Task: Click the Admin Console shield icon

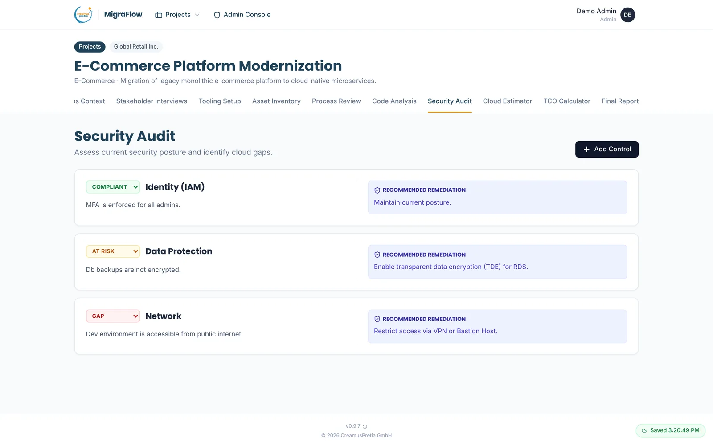Action: tap(217, 15)
